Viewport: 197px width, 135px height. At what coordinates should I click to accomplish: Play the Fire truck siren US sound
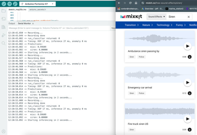187,119
